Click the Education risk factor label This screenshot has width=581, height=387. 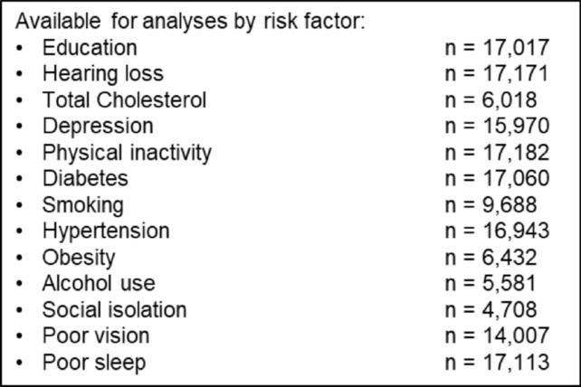point(90,48)
